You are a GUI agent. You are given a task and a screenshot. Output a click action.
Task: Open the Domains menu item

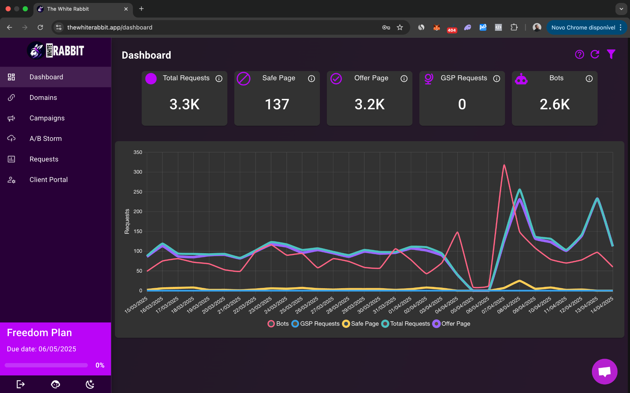click(x=43, y=98)
